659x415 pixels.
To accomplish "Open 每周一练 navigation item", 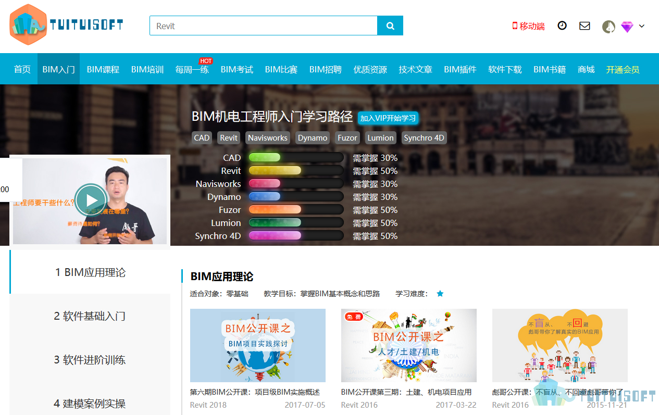I will coord(192,69).
